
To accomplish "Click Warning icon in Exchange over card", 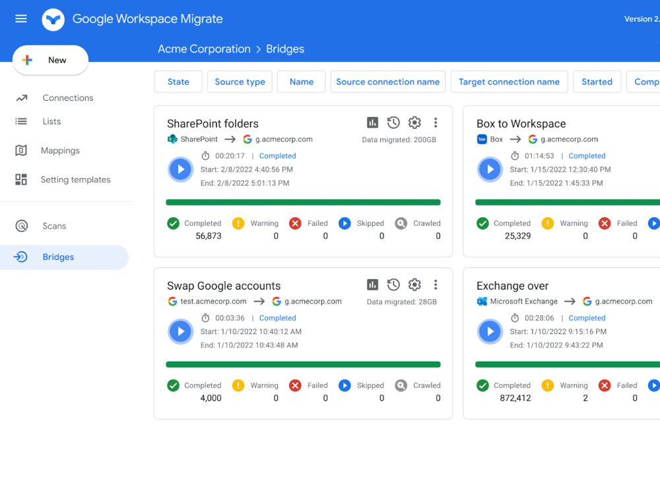I will (548, 385).
